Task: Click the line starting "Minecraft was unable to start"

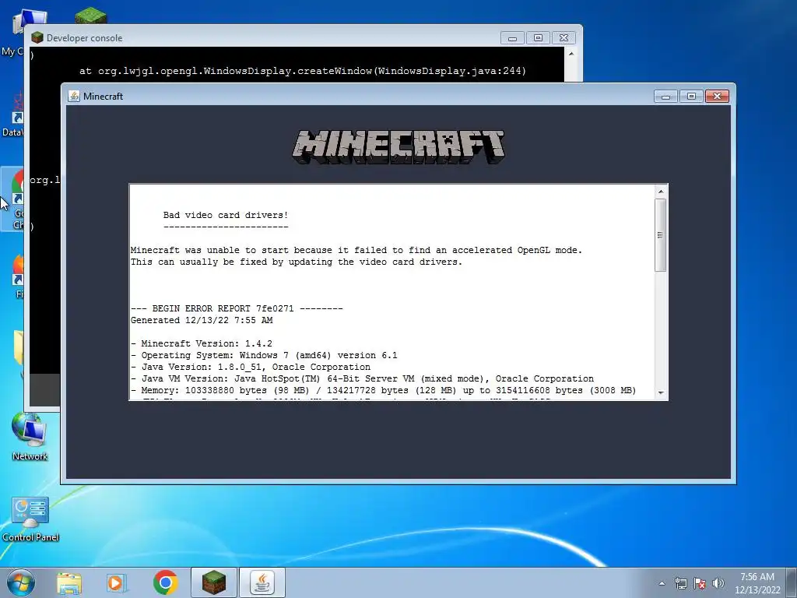Action: pos(356,250)
